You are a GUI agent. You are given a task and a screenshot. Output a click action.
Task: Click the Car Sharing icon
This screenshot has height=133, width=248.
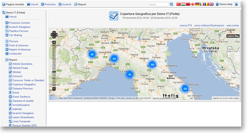coord(7,35)
